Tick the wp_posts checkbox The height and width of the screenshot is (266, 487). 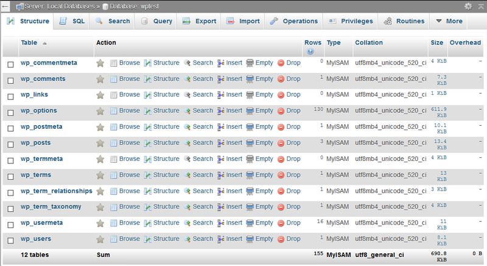tap(10, 145)
